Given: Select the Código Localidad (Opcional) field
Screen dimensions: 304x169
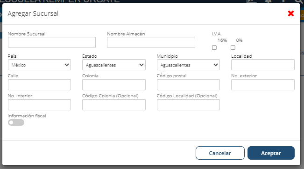Looking at the screenshot, I should point(188,105).
